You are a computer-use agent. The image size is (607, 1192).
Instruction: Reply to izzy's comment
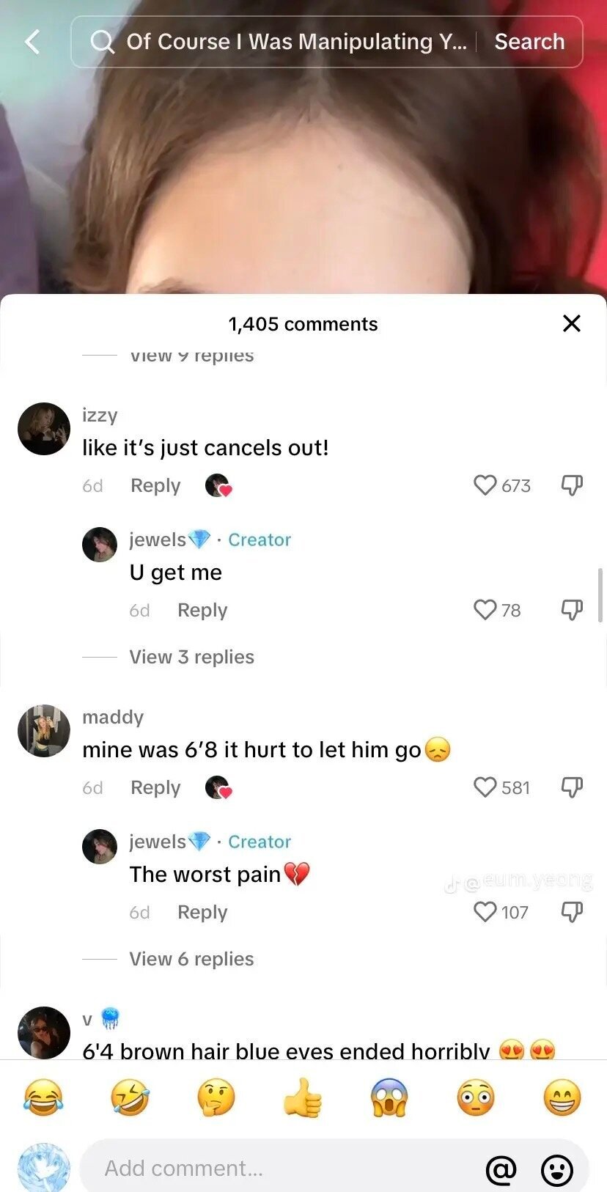(155, 485)
